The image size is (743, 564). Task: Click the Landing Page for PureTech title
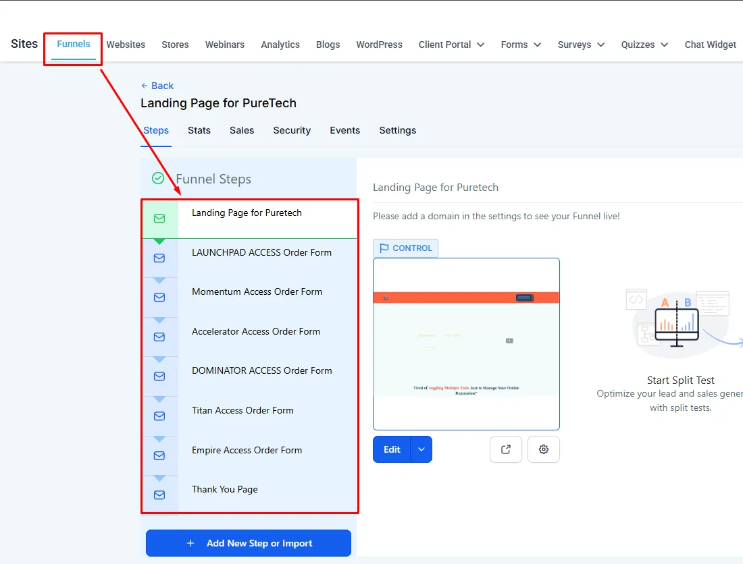point(218,103)
